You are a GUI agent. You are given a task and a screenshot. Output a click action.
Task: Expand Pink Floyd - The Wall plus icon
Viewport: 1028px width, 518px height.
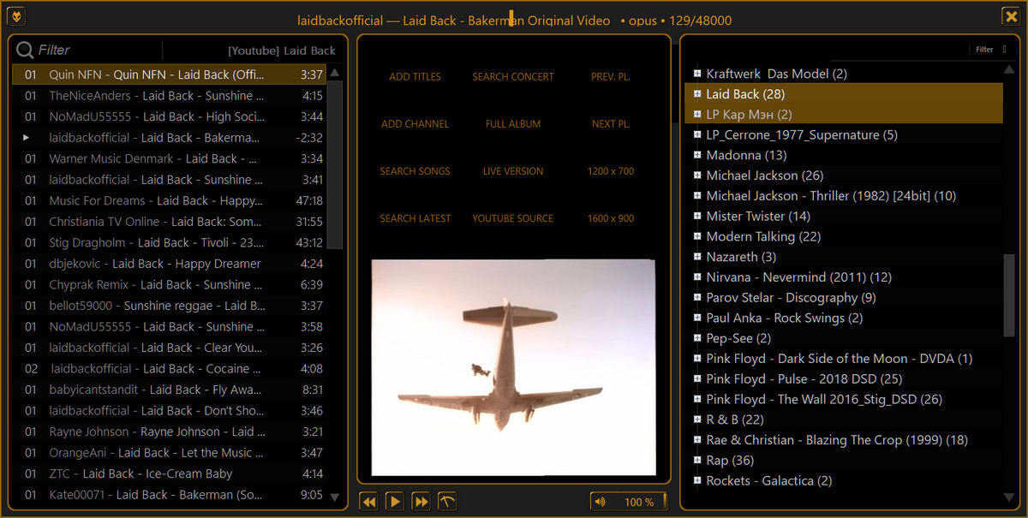(697, 399)
